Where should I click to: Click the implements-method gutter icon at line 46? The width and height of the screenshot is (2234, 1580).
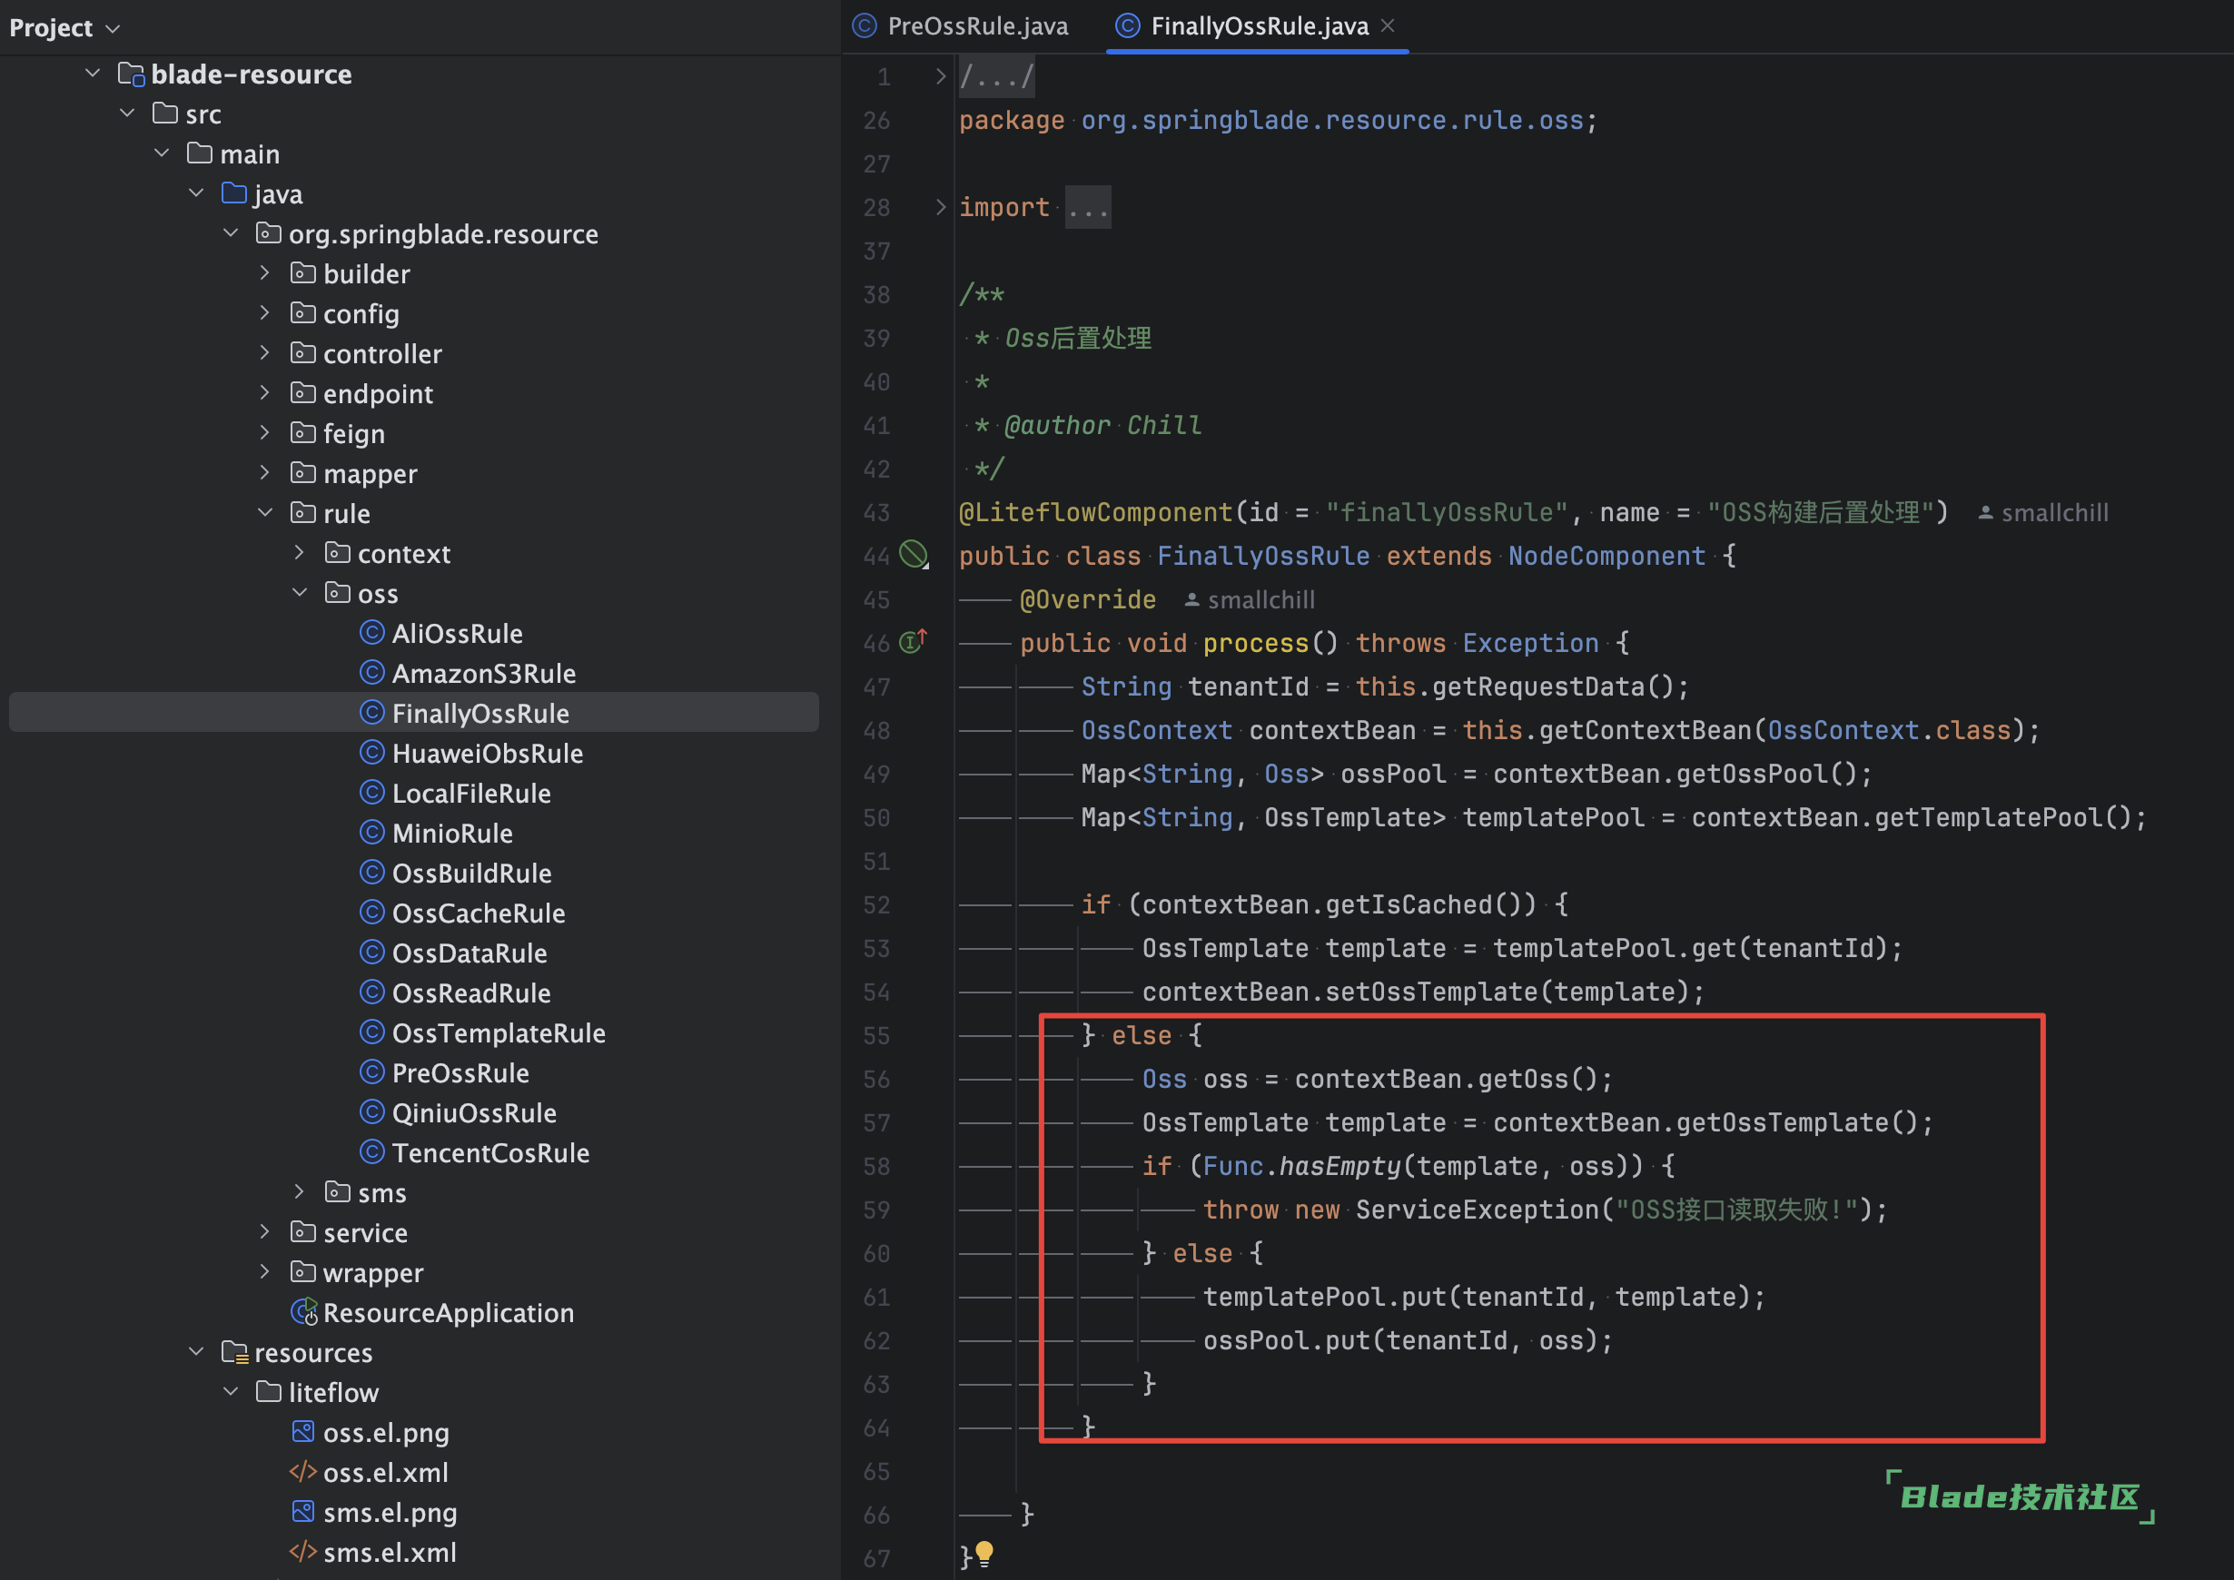pyautogui.click(x=913, y=641)
